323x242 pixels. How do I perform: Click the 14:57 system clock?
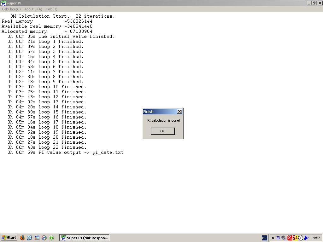(x=315, y=238)
